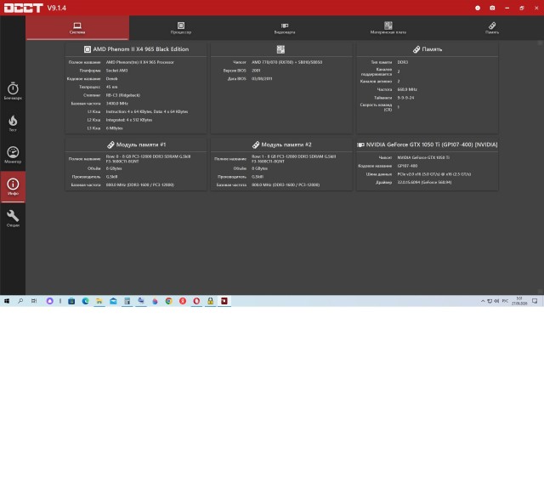This screenshot has width=544, height=477.
Task: Click the GeForce driver version value
Action: (424, 182)
